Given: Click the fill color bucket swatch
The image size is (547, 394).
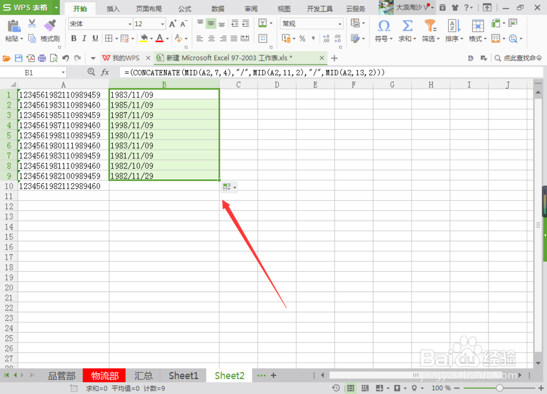Looking at the screenshot, I should (x=144, y=38).
